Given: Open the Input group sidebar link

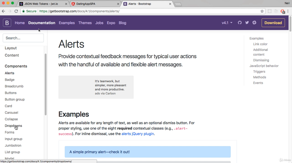Looking at the screenshot, I should coord(13,139).
